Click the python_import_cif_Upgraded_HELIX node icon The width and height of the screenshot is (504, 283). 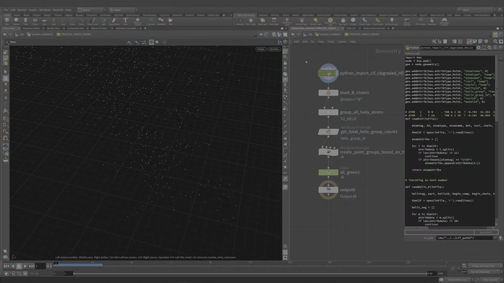click(x=328, y=73)
